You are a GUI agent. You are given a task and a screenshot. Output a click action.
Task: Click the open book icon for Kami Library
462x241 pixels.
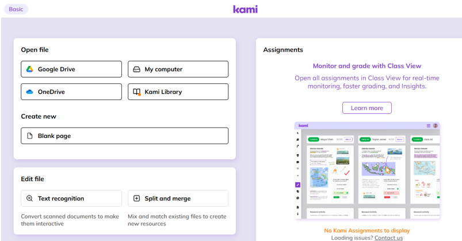pyautogui.click(x=137, y=92)
